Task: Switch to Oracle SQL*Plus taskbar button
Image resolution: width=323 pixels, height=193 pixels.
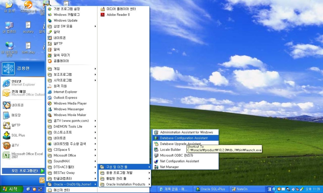Action: (212, 189)
